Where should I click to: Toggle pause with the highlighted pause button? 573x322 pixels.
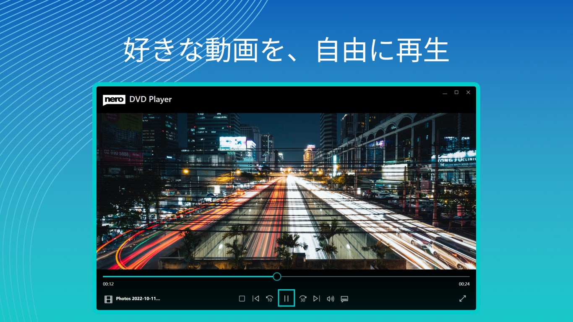(x=286, y=299)
